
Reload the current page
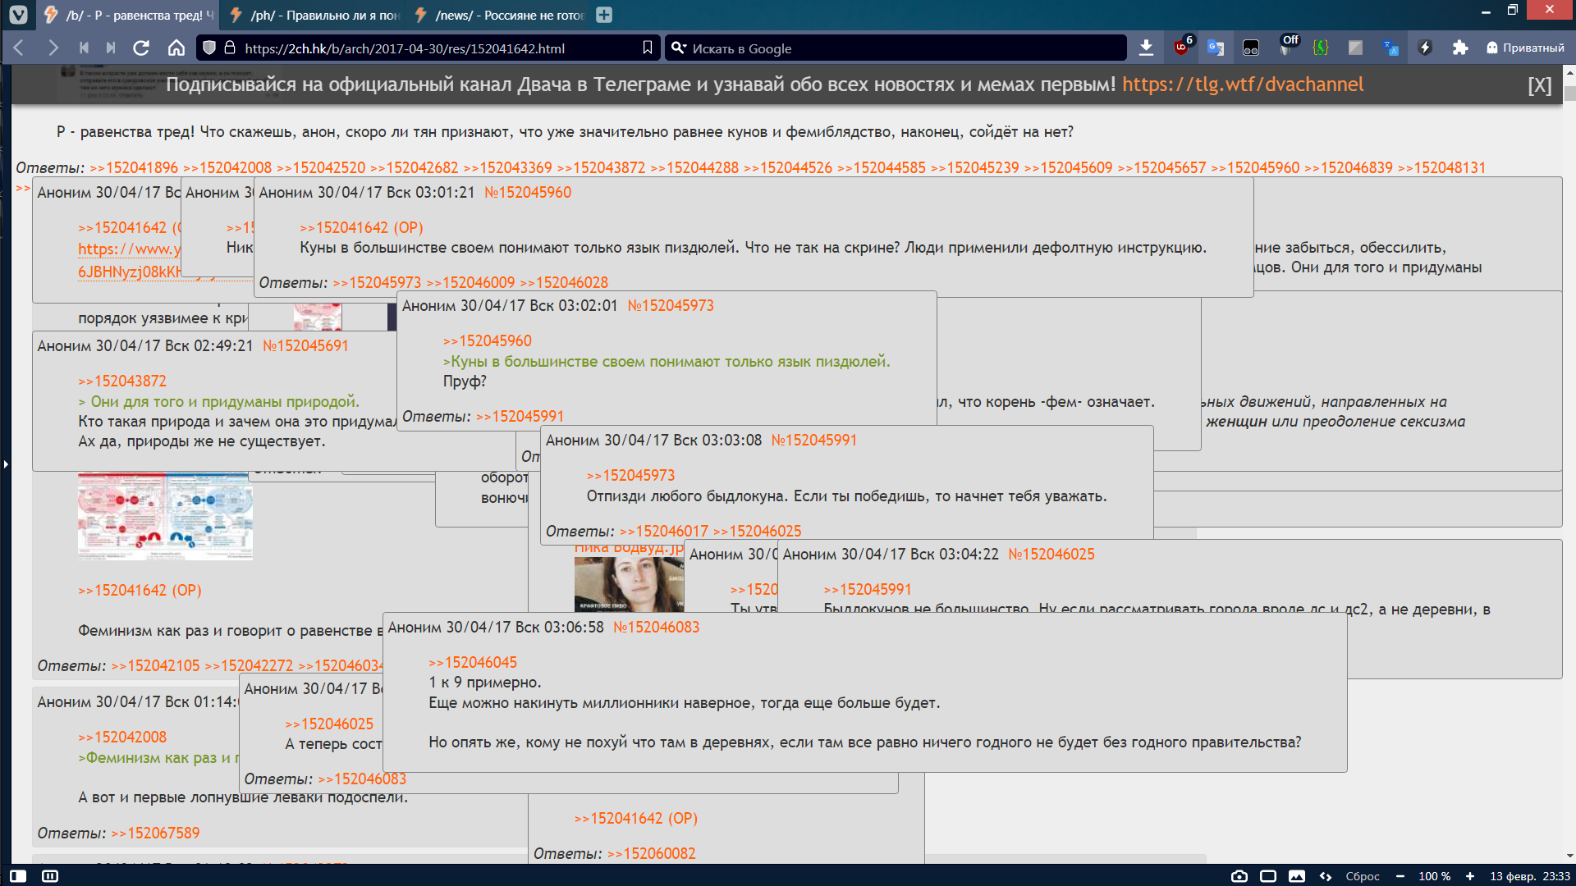click(141, 48)
